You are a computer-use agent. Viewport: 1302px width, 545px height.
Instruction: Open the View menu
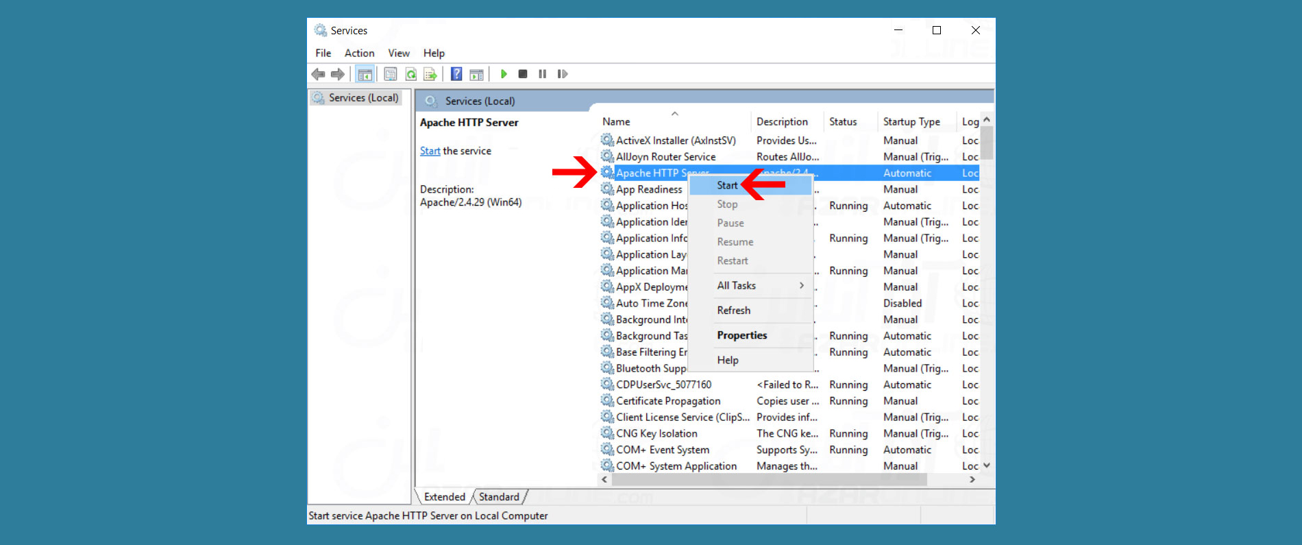point(399,53)
